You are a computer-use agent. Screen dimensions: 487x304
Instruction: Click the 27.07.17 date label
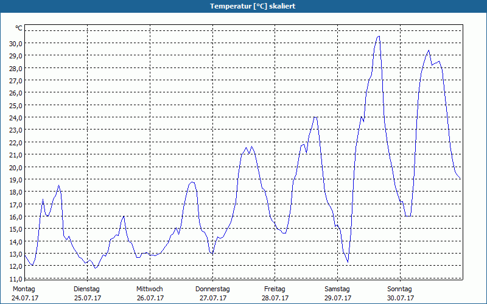(212, 298)
